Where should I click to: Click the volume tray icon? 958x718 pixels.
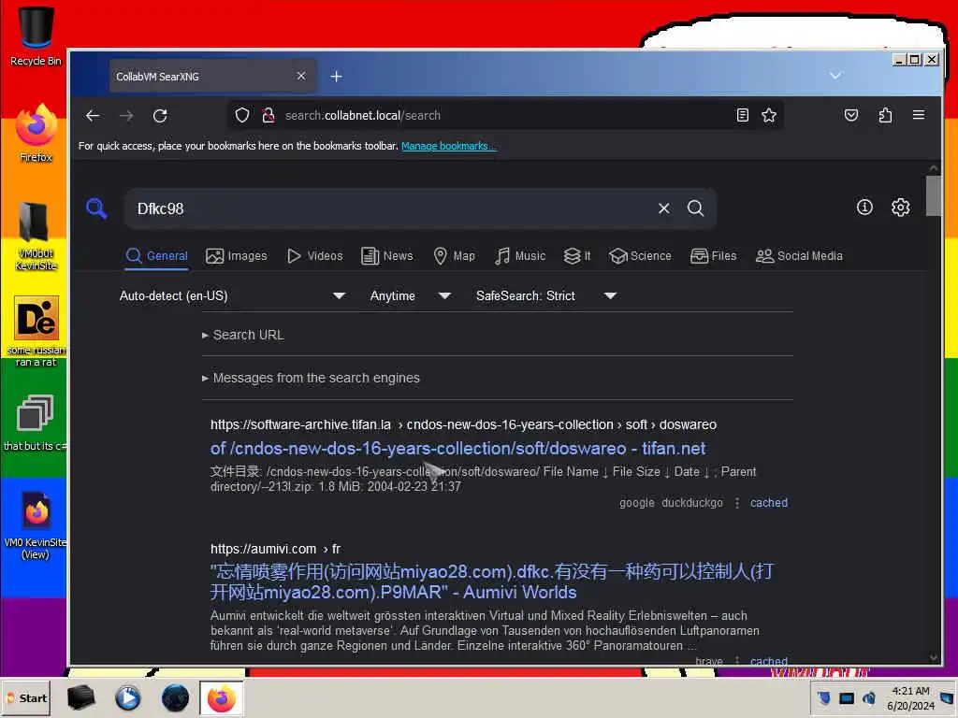[x=869, y=697]
